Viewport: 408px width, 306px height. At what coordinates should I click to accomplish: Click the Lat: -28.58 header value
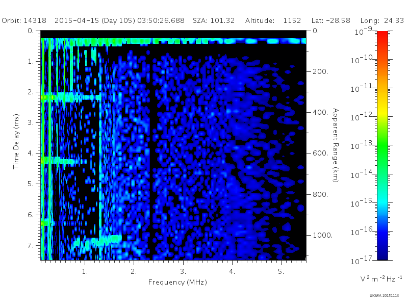click(330, 20)
